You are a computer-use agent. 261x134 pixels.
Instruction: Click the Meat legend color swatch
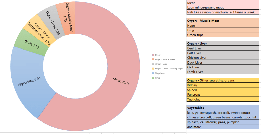tap(153, 55)
